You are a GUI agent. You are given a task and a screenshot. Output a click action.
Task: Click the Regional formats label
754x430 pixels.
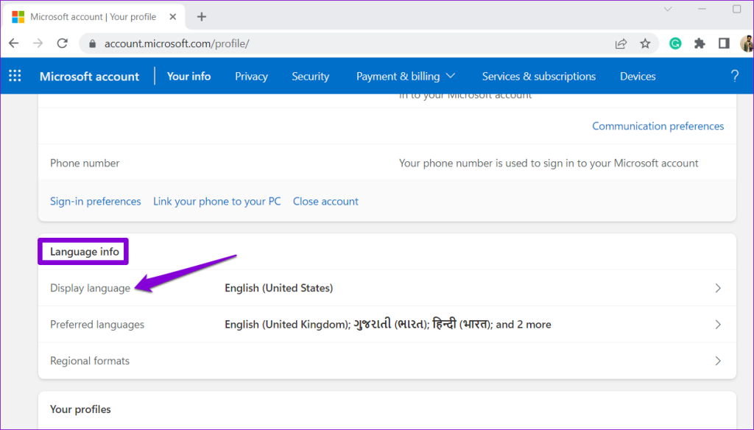pyautogui.click(x=90, y=361)
